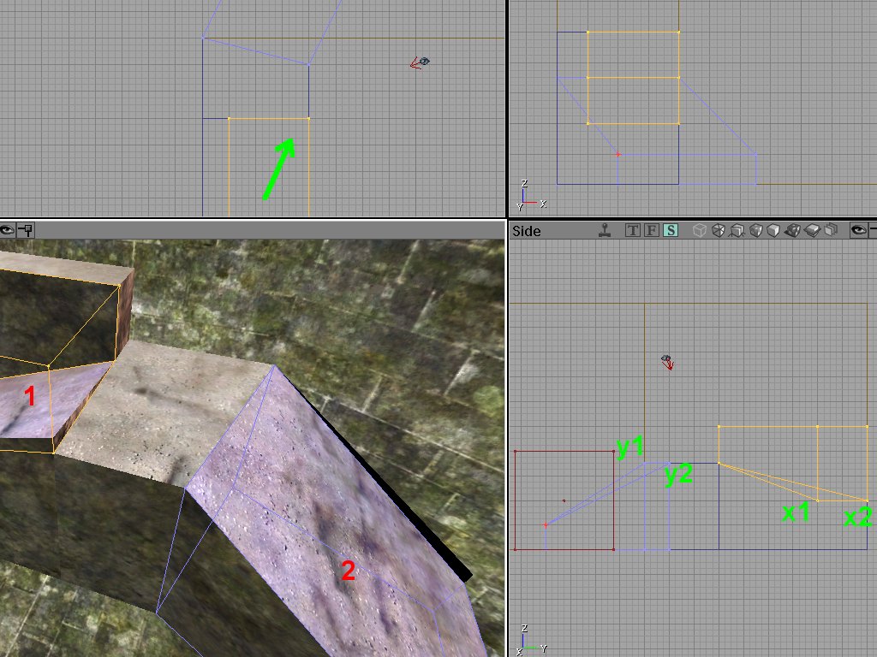Click the Side viewport title label
Screen dimensions: 877x657
pos(526,231)
